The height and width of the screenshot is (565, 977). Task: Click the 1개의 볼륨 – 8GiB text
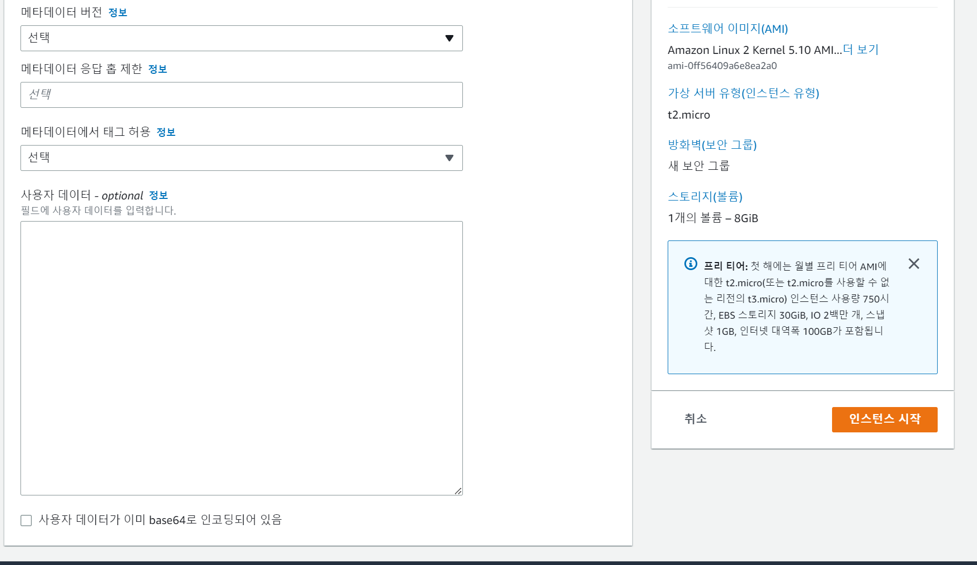[x=713, y=218]
